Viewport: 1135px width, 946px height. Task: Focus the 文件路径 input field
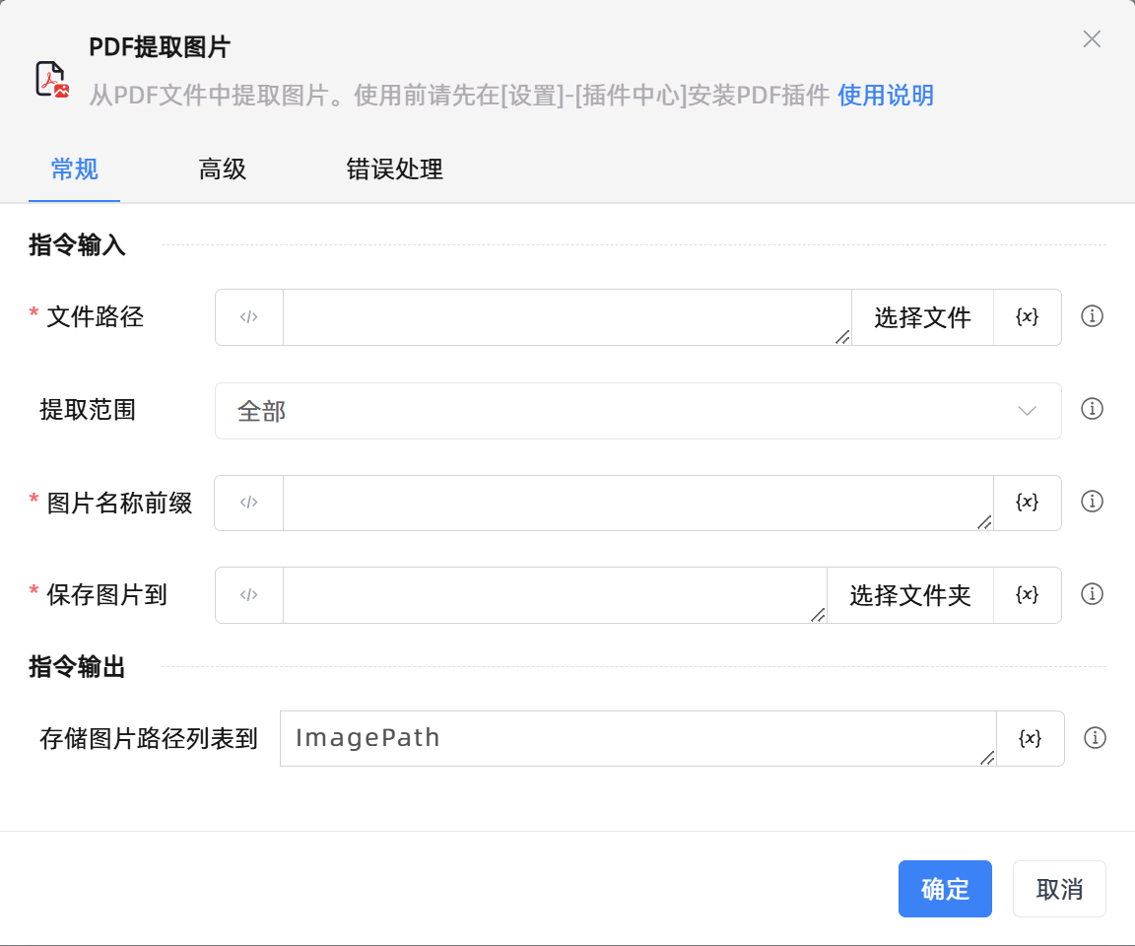pos(567,317)
